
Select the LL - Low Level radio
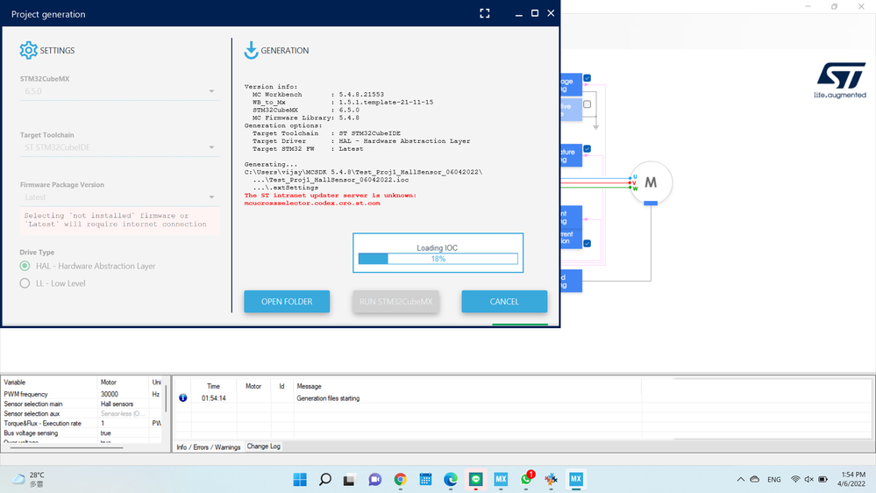click(x=25, y=283)
